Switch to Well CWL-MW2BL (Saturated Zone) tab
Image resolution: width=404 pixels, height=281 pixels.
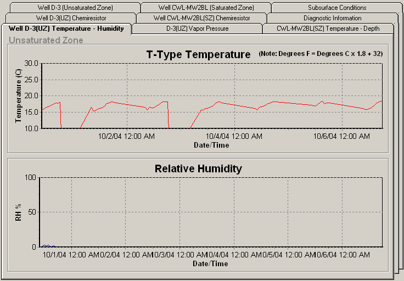[x=206, y=8]
